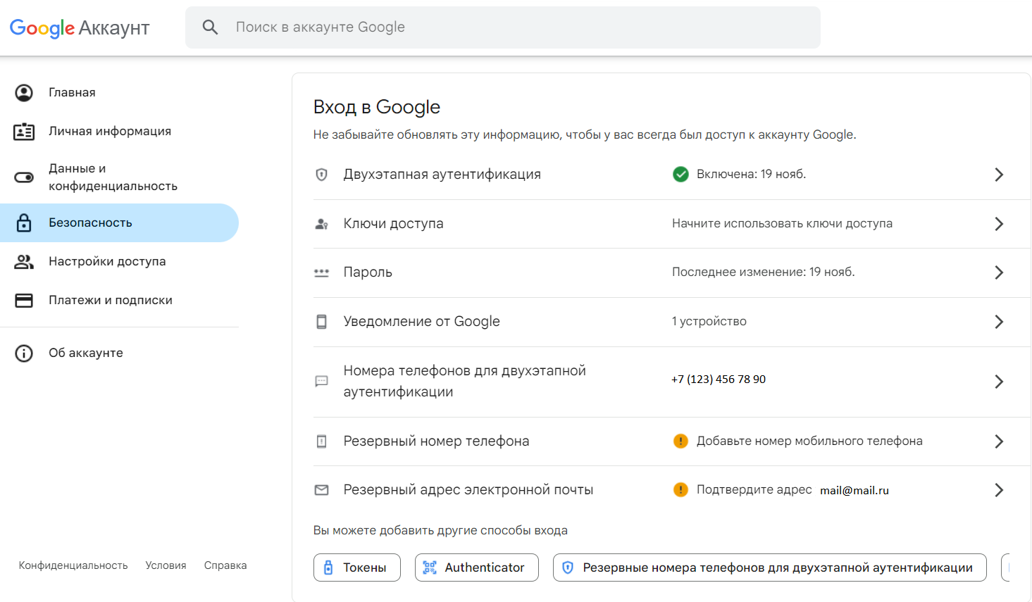This screenshot has width=1032, height=602.
Task: Open Личная информация sidebar item
Action: pyautogui.click(x=119, y=131)
